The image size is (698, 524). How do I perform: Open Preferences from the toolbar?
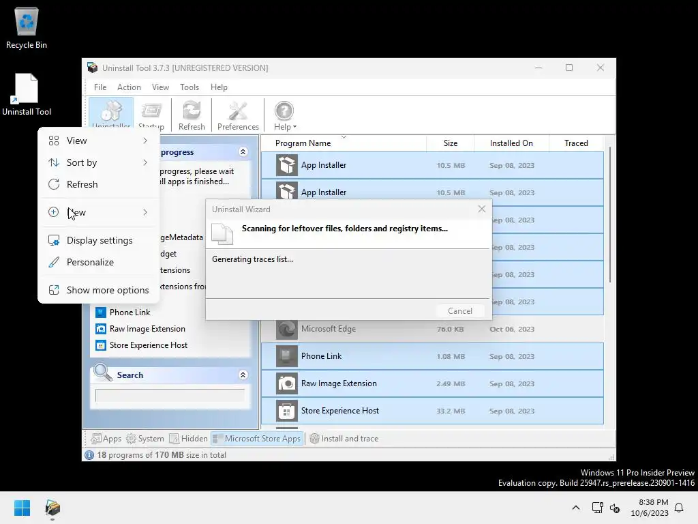(x=238, y=115)
